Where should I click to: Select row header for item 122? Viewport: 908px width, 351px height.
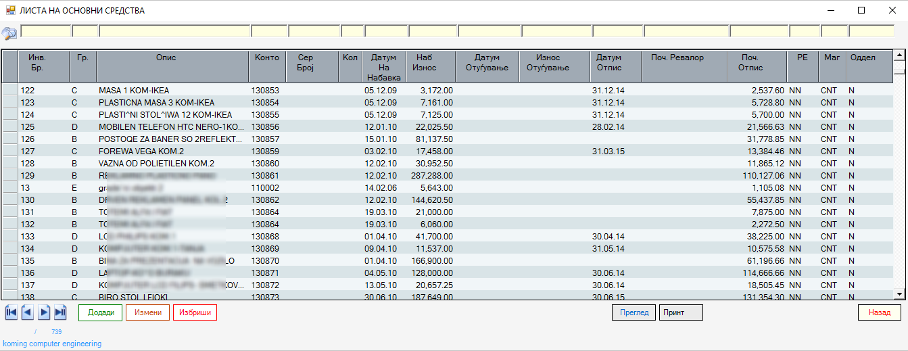coord(9,91)
